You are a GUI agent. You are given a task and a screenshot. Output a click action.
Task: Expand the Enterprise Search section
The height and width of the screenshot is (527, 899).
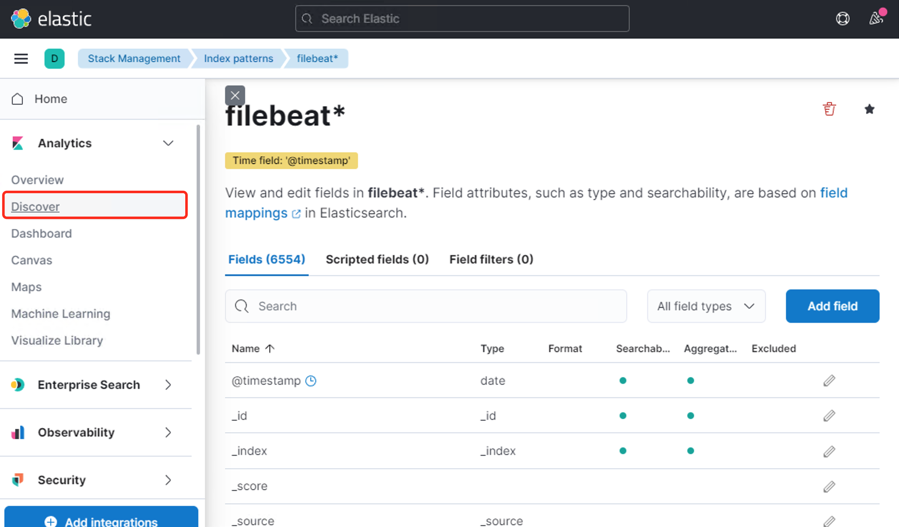[168, 385]
